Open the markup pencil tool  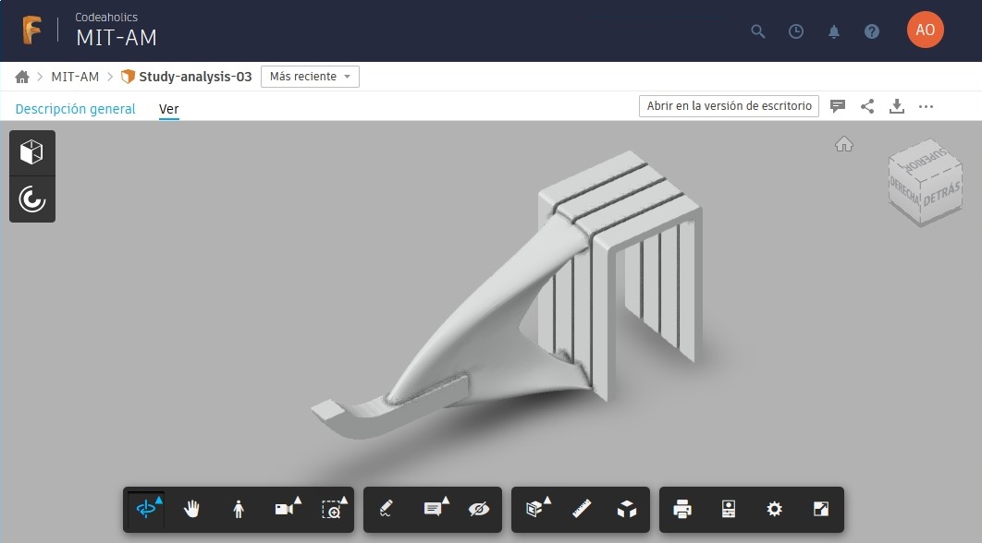point(386,509)
